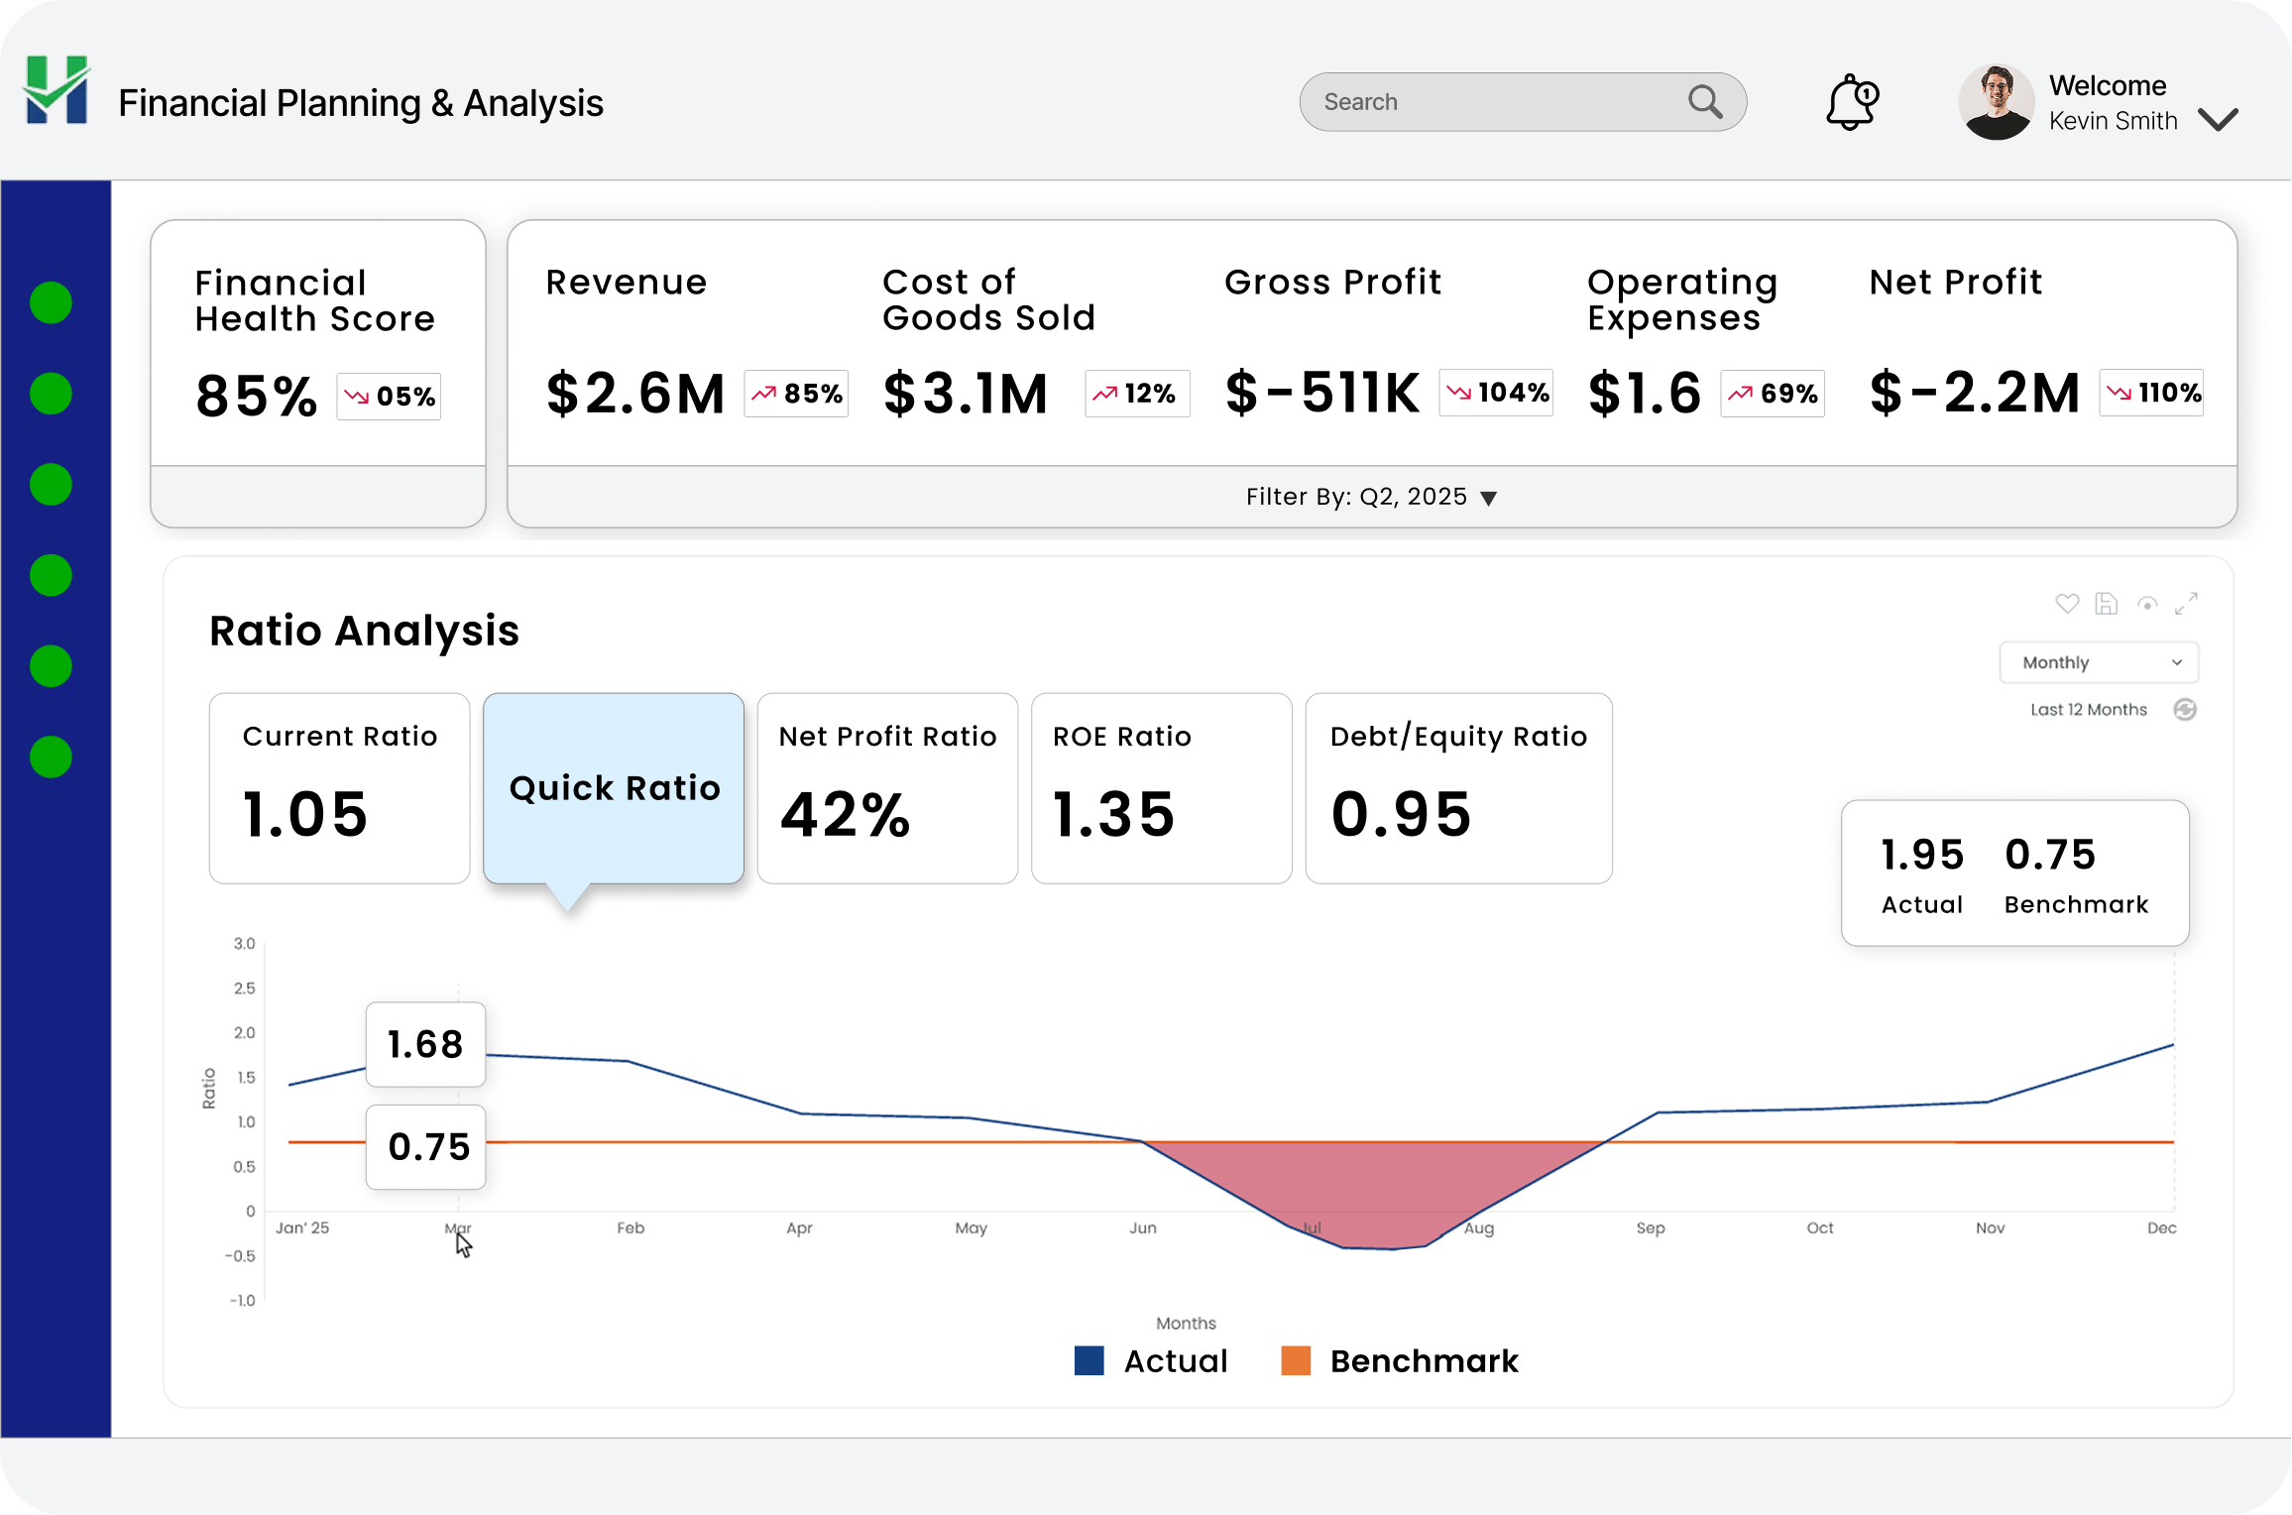Select the Net Profit Ratio card

(887, 787)
